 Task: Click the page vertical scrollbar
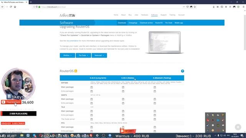pos(245,33)
